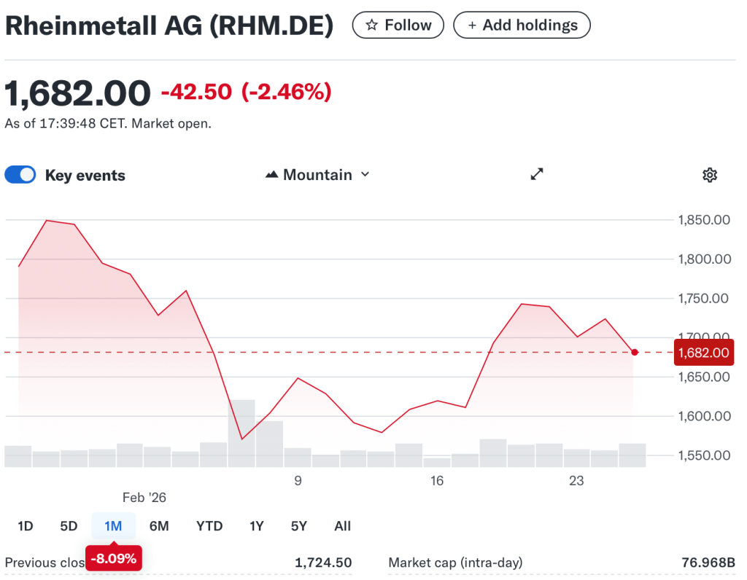Click the dropdown chevron next to Mountain
Screen dimensions: 747x580
click(x=365, y=175)
